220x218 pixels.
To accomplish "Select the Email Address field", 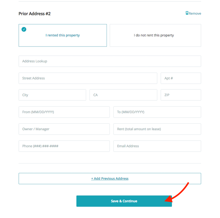I will click(157, 146).
